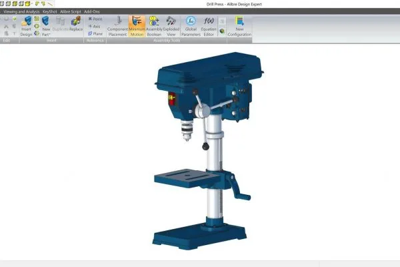
Task: Open the Alibre Script tab
Action: tap(71, 11)
